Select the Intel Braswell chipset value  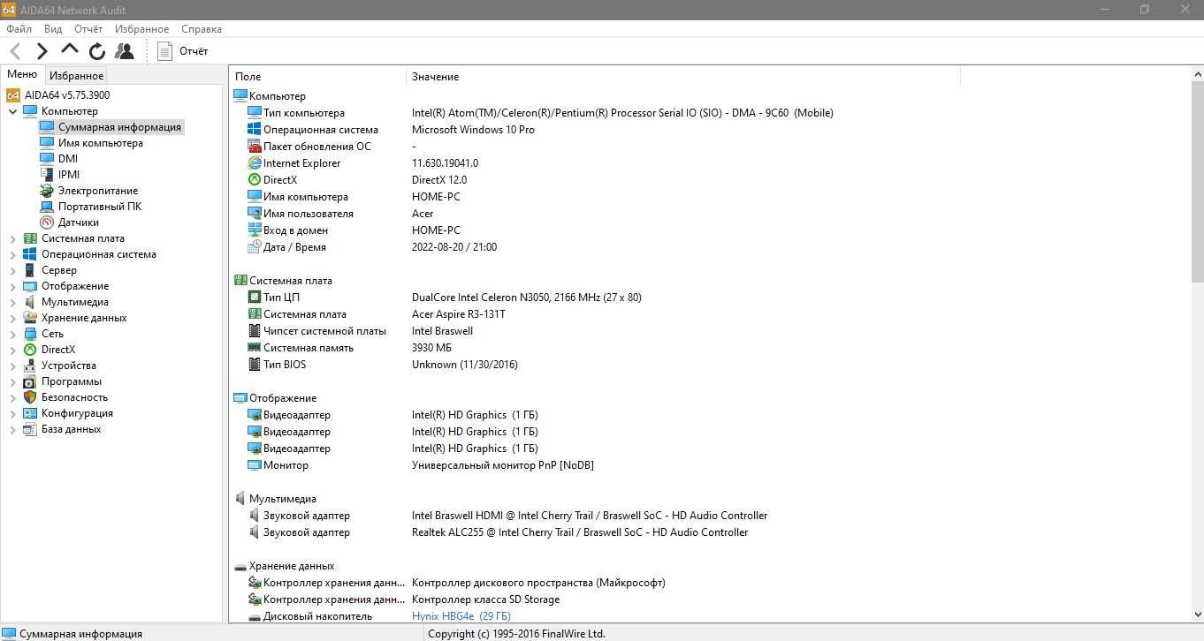click(x=442, y=331)
